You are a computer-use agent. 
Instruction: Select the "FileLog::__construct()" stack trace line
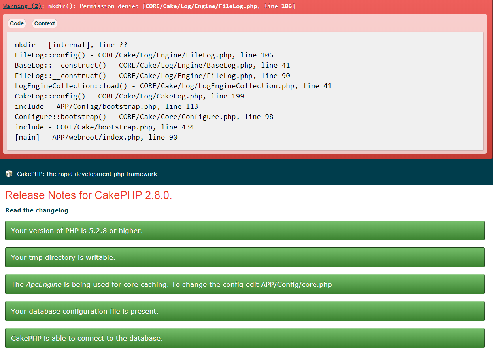point(152,76)
